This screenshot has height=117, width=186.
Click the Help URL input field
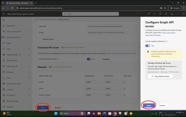112,26
